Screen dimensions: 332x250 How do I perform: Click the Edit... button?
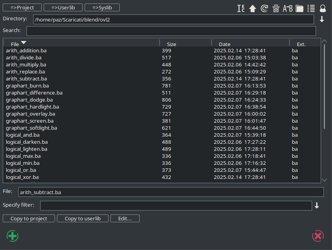pyautogui.click(x=125, y=218)
